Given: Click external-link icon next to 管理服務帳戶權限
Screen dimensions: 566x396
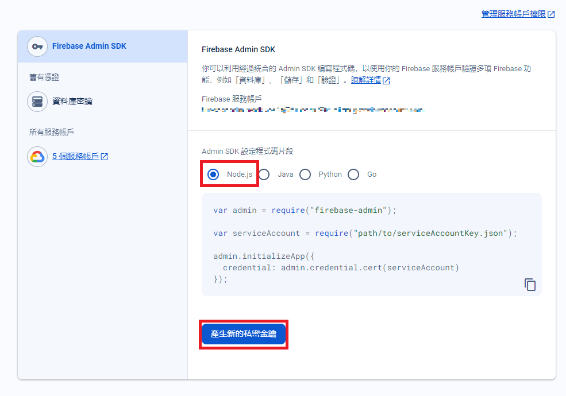Looking at the screenshot, I should pos(551,14).
